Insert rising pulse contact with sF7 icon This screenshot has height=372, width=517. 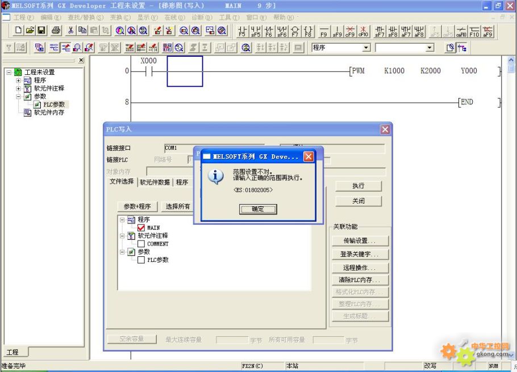[380, 31]
